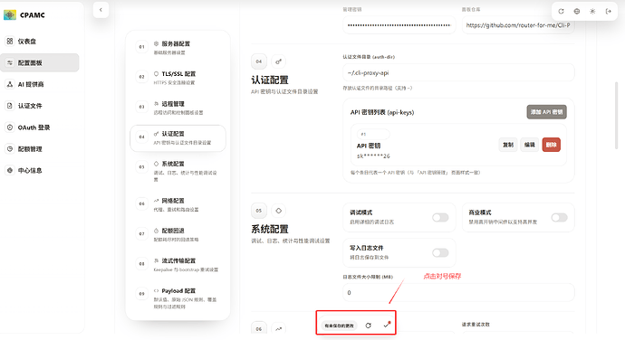
Task: Click the globe language icon
Action: (577, 11)
